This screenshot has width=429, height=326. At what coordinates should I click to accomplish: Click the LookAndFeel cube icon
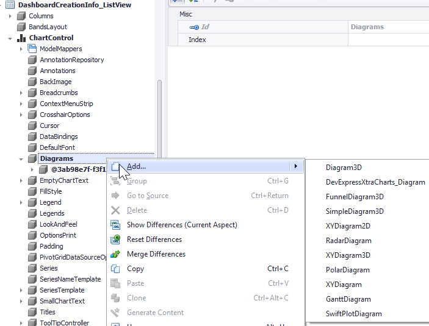tap(32, 224)
